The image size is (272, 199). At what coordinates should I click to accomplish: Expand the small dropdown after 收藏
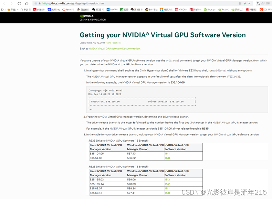18,10
